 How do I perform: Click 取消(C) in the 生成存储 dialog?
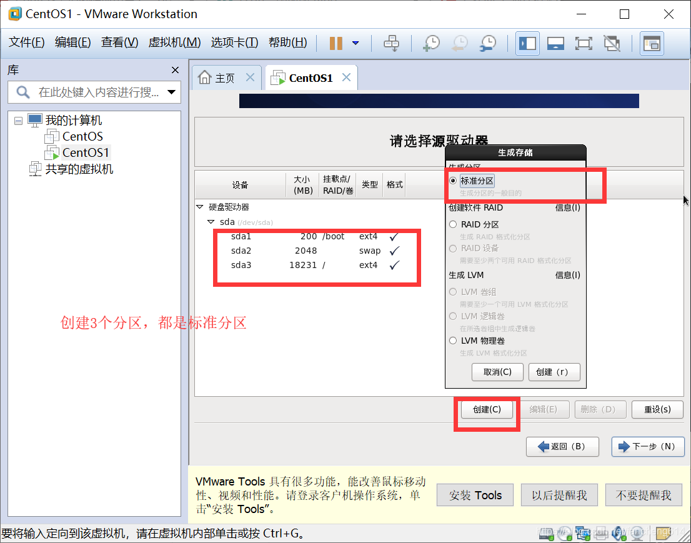[x=497, y=372]
